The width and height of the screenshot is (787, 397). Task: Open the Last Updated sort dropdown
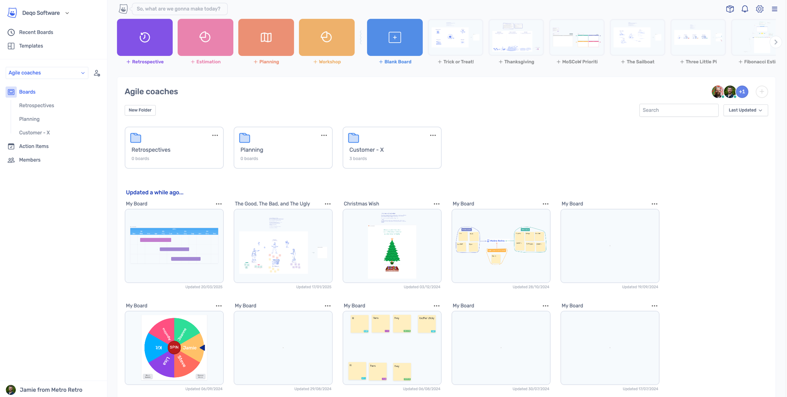pyautogui.click(x=745, y=110)
